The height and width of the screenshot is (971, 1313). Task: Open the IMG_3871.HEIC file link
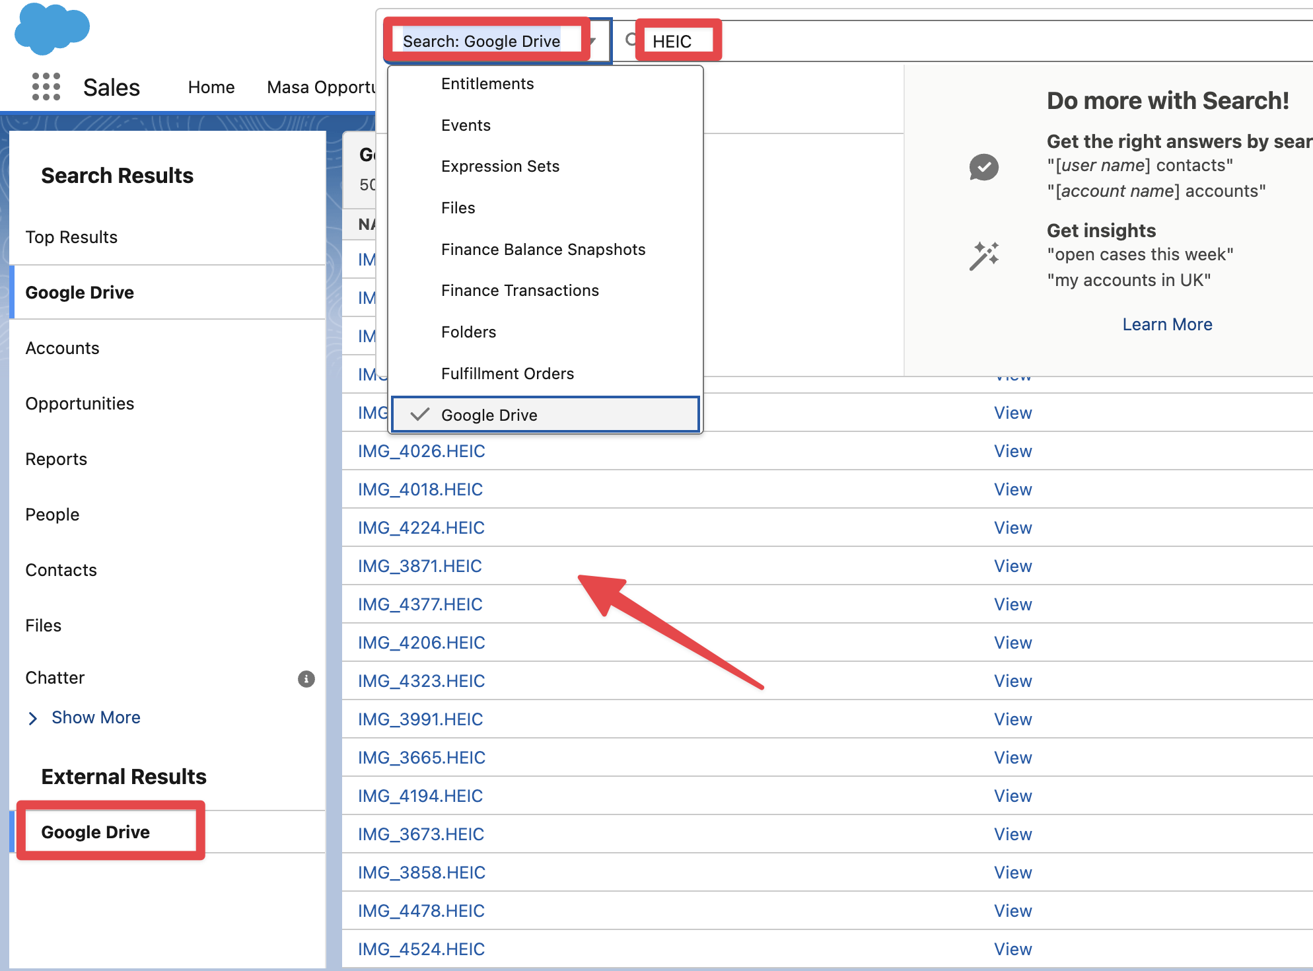click(x=419, y=566)
